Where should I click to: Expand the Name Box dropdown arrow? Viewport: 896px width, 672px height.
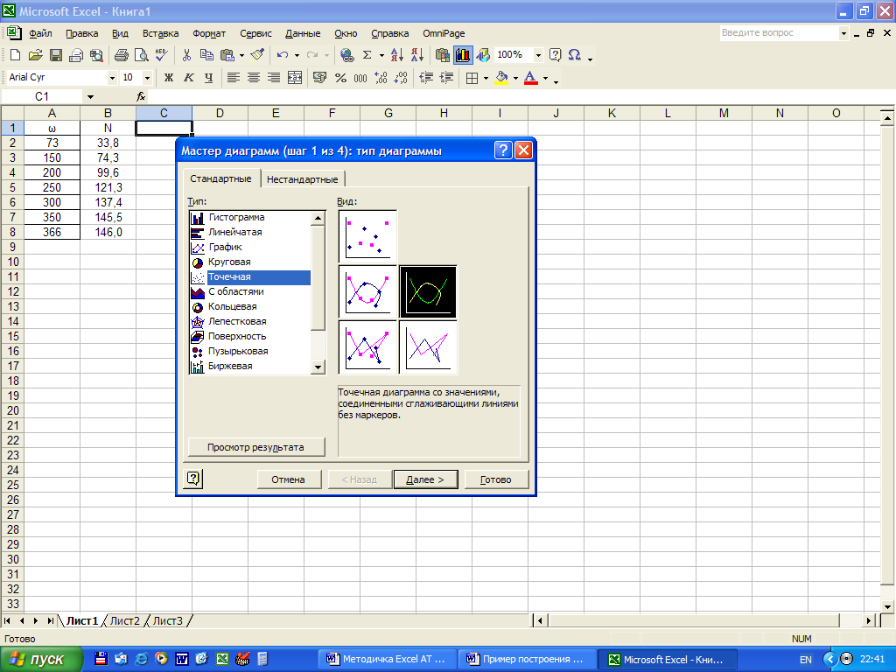click(90, 96)
